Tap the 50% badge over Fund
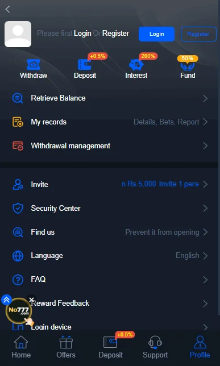Image resolution: width=220 pixels, height=366 pixels. [x=188, y=59]
